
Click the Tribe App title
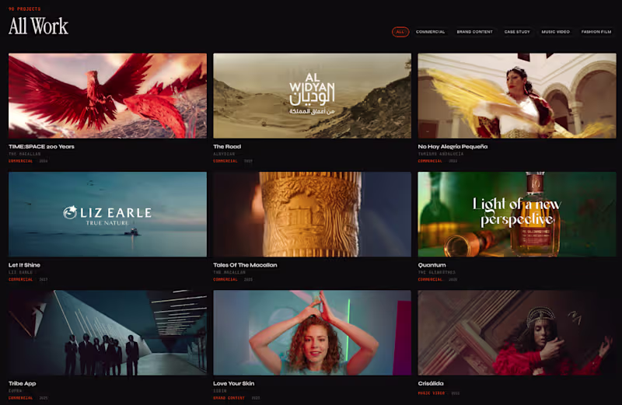click(x=23, y=383)
